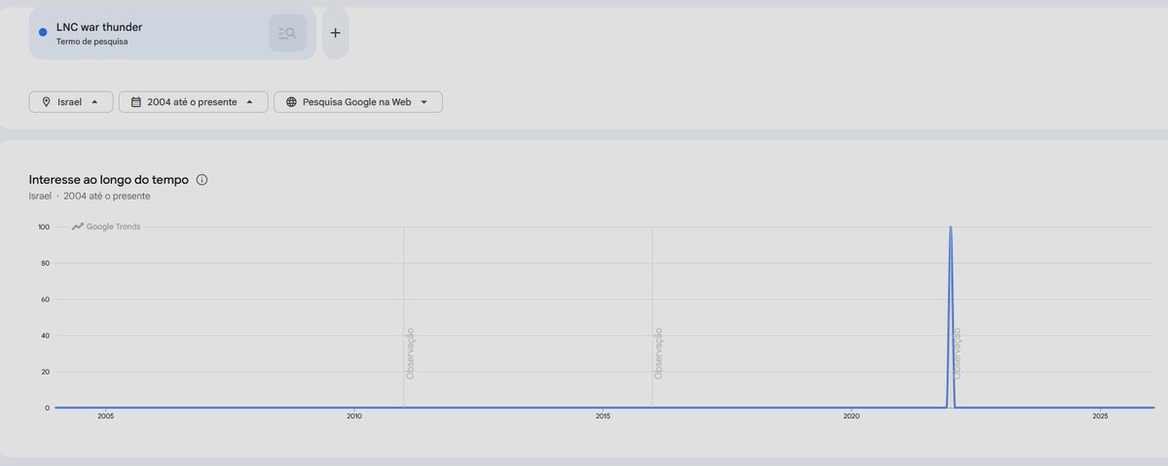This screenshot has height=466, width=1168.
Task: Click the globe icon in search type filter
Action: (291, 102)
